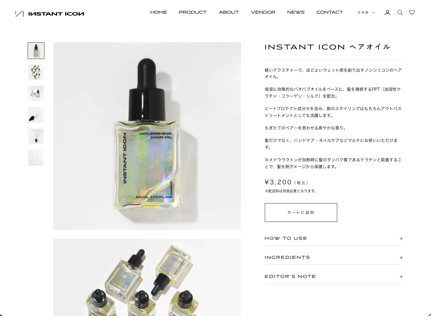The height and width of the screenshot is (316, 431).
Task: Open the 日本語 language dropdown
Action: coord(366,13)
